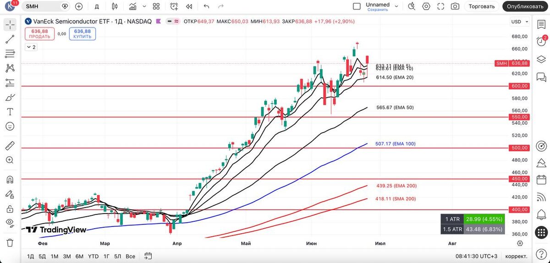The image size is (550, 263).
Task: Select the trend line drawing tool
Action: point(10,39)
